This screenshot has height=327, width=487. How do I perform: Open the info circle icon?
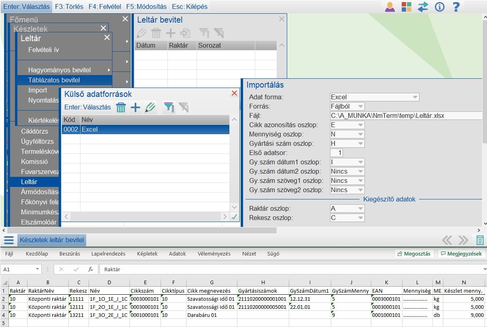[x=439, y=7]
